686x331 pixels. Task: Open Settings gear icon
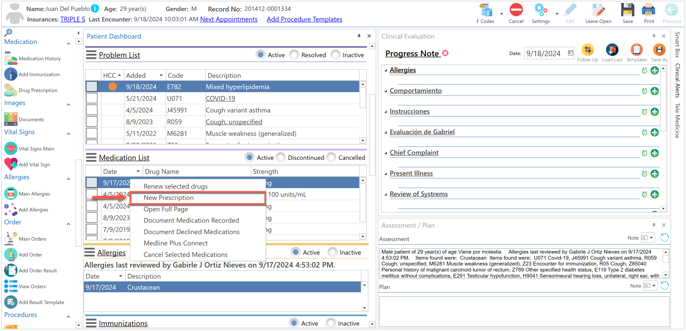[541, 10]
